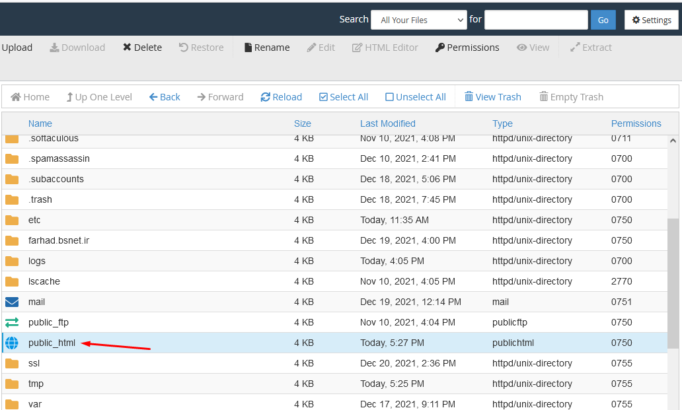Select the lscache name
The height and width of the screenshot is (410, 682).
[44, 281]
